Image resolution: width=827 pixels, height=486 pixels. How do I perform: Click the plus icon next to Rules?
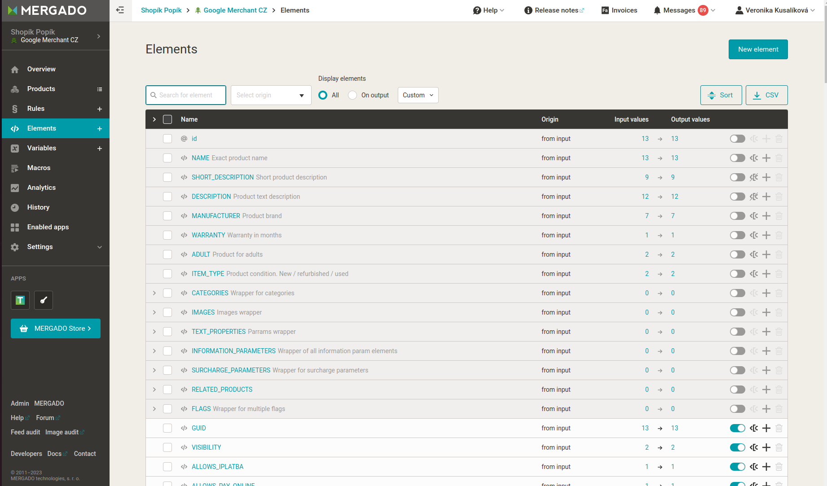pyautogui.click(x=100, y=109)
